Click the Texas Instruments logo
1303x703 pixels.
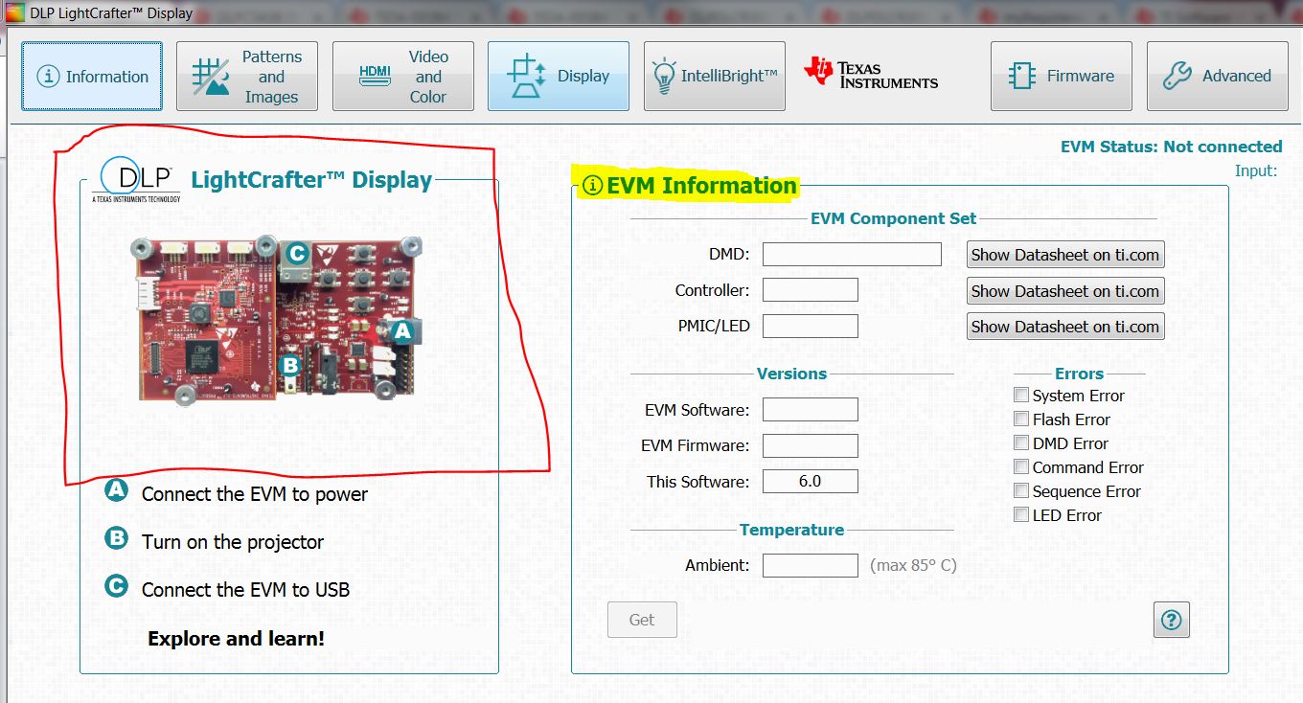(x=871, y=74)
